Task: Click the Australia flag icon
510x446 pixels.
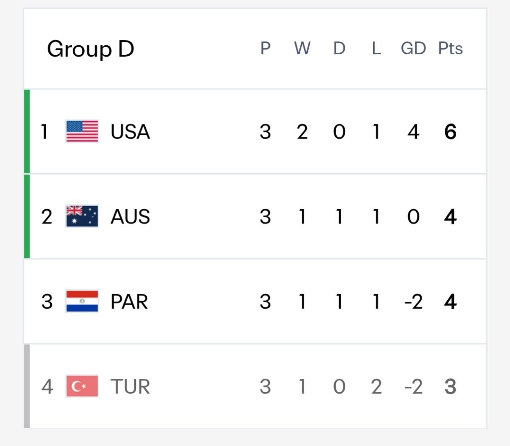Action: 82,216
